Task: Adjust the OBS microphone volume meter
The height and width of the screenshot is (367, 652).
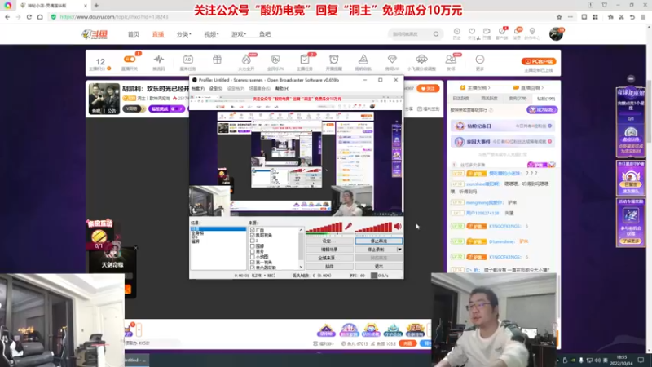Action: point(324,228)
